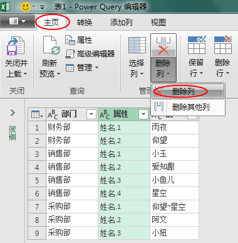This screenshot has width=238, height=243.
Task: Select the 属性 column header
Action: pyautogui.click(x=124, y=114)
